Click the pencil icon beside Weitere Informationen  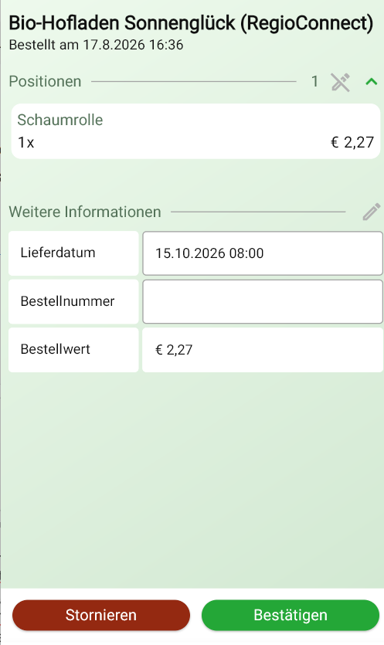(x=372, y=212)
